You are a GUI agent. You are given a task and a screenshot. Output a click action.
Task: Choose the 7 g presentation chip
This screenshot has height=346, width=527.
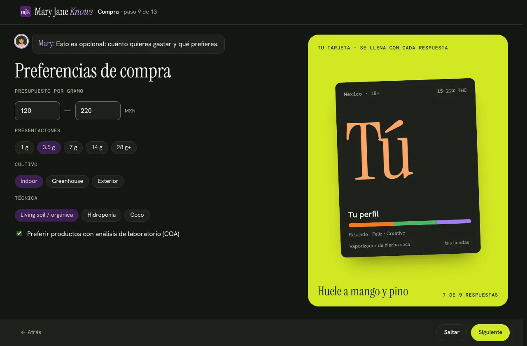73,147
